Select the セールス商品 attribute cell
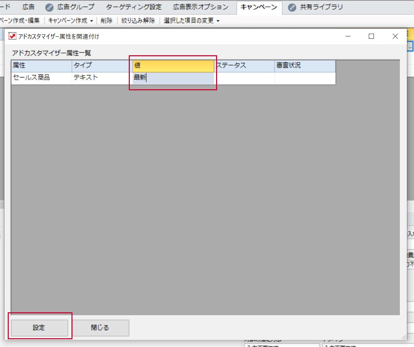Viewport: 414px width, 347px height. click(x=41, y=78)
